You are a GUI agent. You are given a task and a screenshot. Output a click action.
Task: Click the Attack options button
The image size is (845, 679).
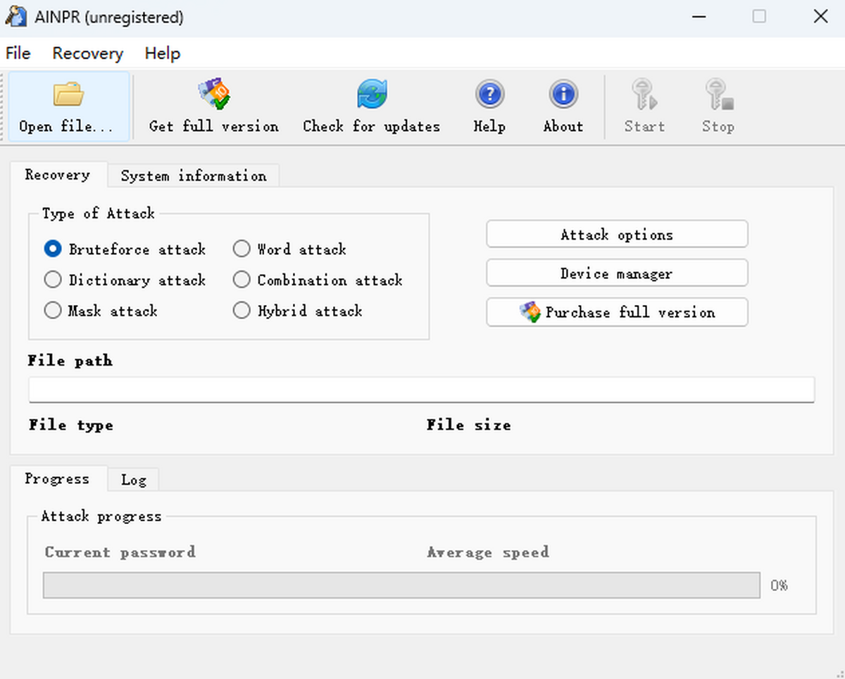[617, 235]
